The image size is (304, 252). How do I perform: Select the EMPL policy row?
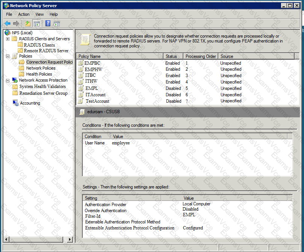coord(92,88)
